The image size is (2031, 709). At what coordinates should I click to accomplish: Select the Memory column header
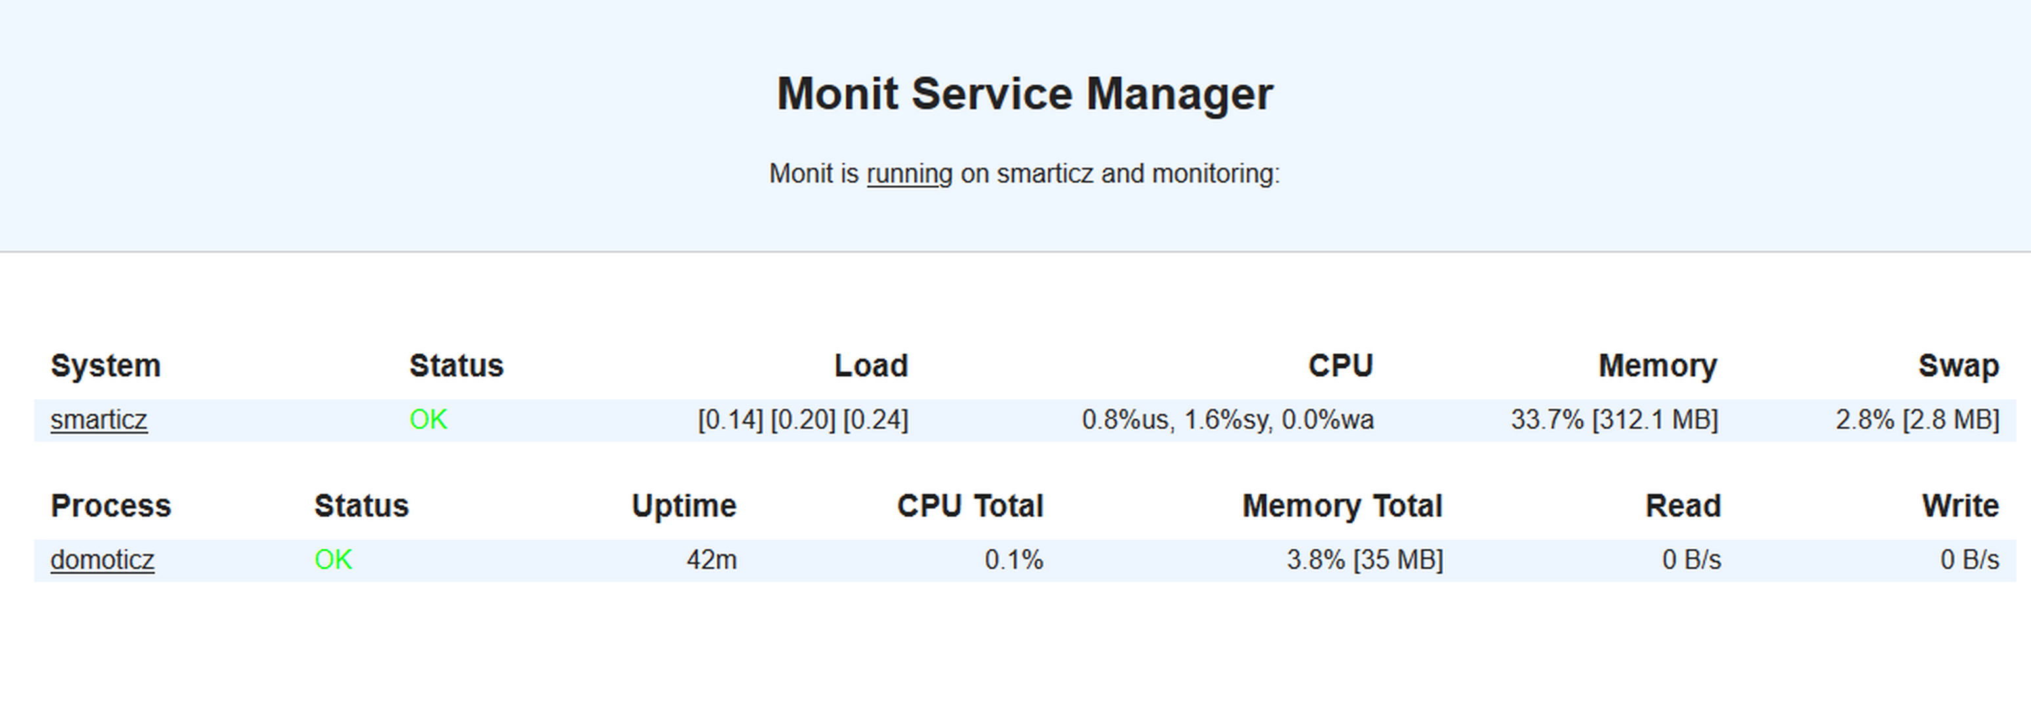[1657, 366]
